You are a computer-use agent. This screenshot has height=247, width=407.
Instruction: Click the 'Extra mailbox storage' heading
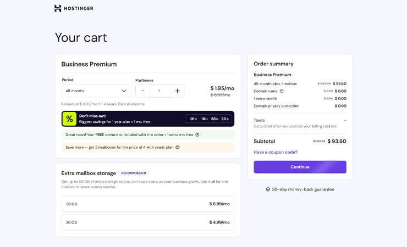click(x=89, y=173)
